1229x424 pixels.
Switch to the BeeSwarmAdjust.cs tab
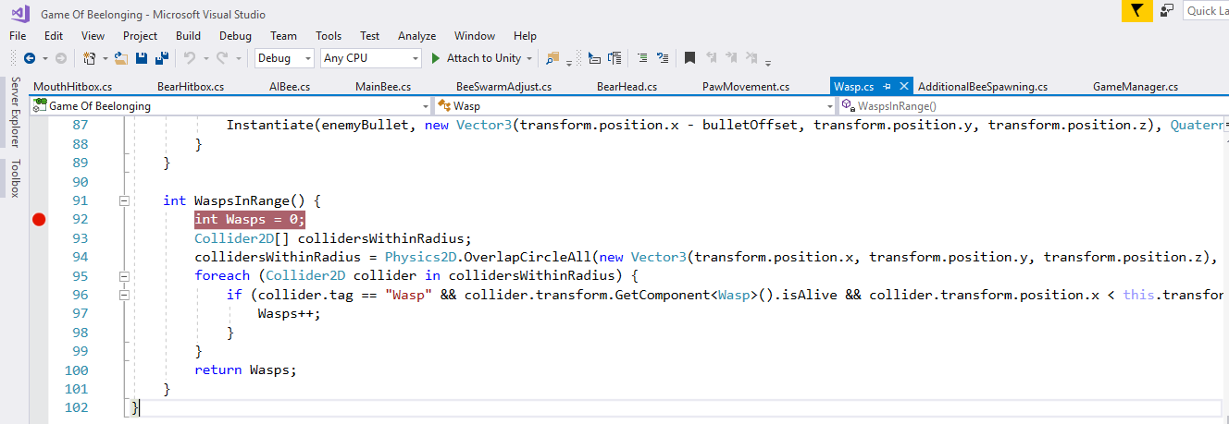pos(503,87)
